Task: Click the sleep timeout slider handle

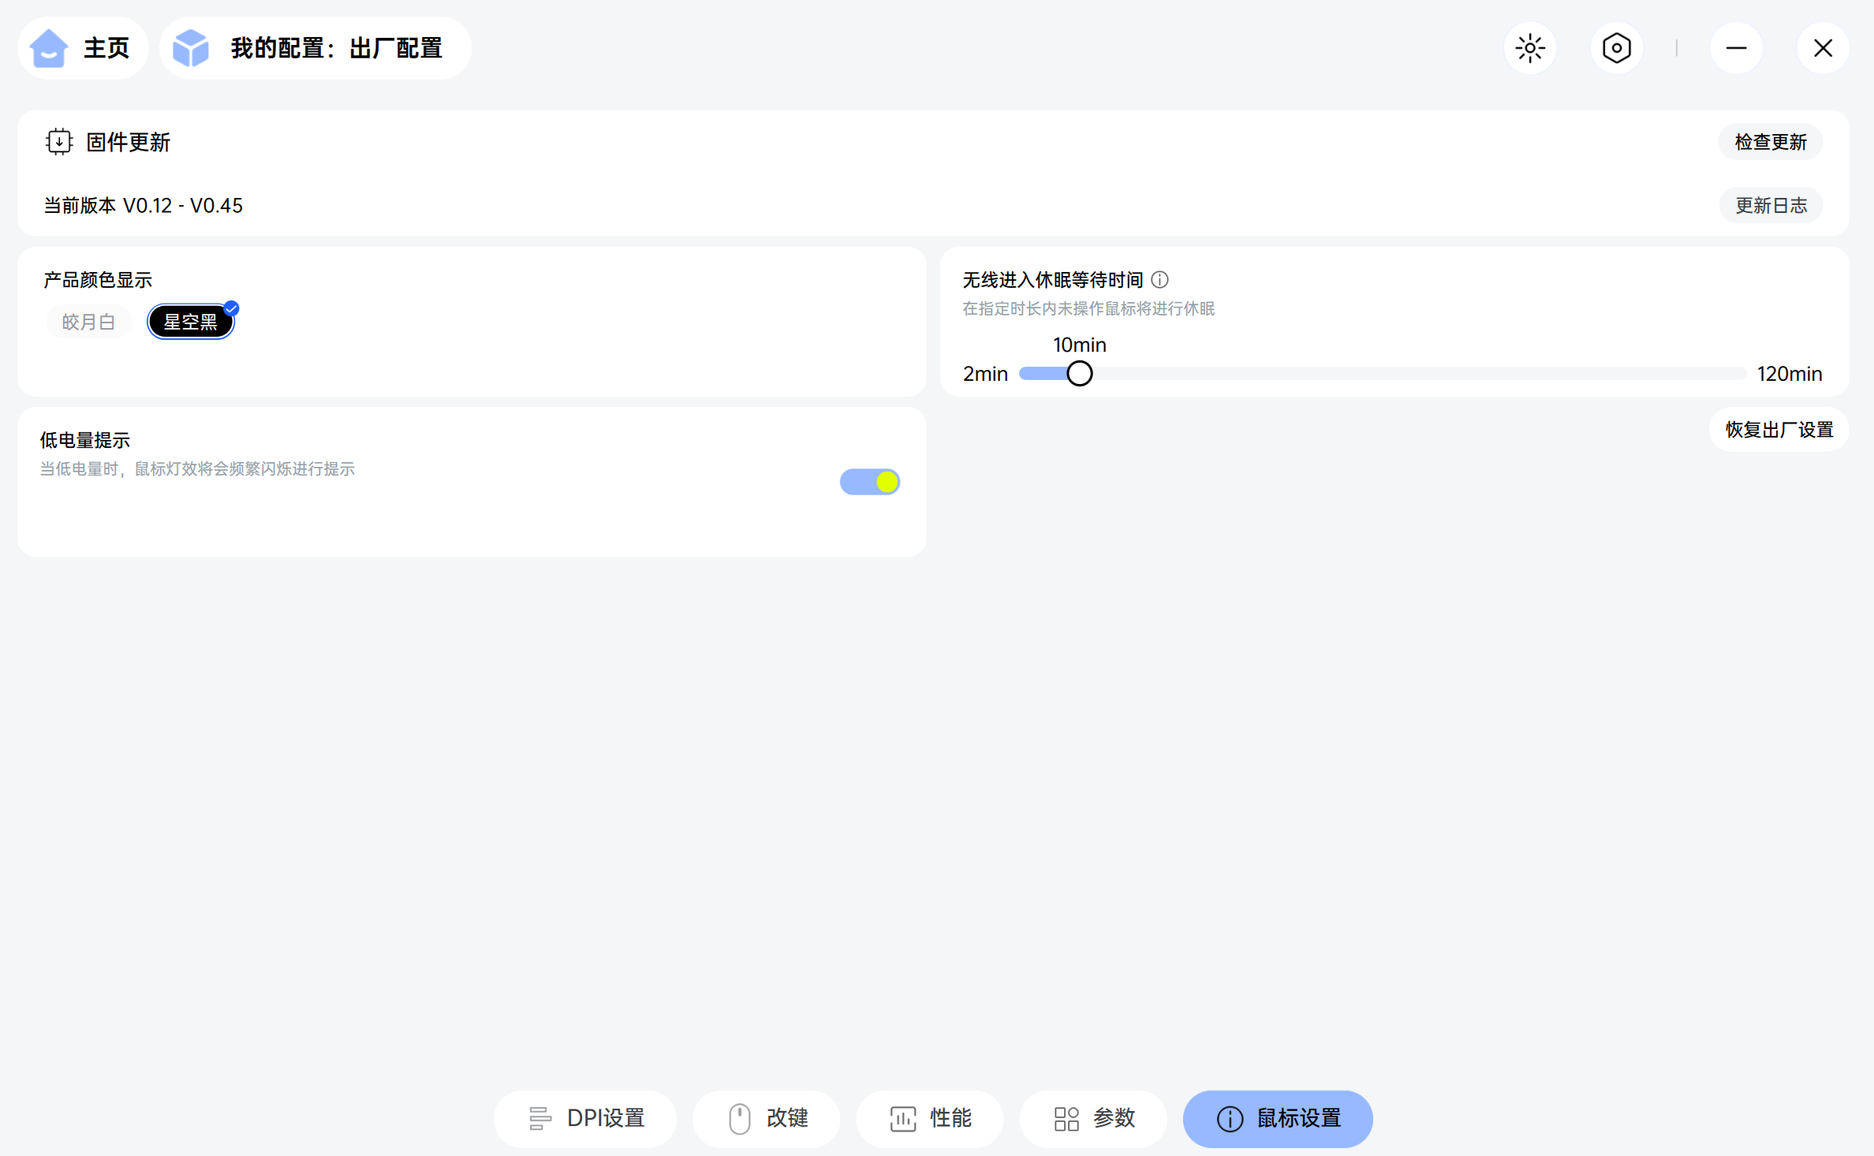Action: pos(1079,373)
